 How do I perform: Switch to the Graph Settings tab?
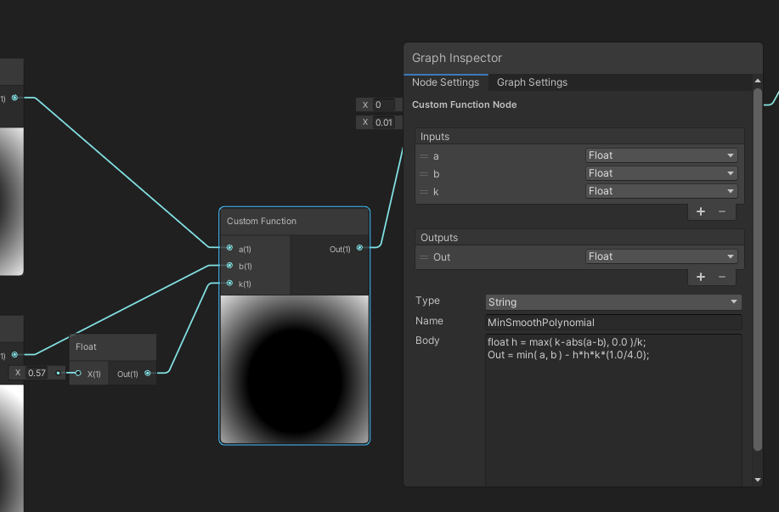[532, 82]
